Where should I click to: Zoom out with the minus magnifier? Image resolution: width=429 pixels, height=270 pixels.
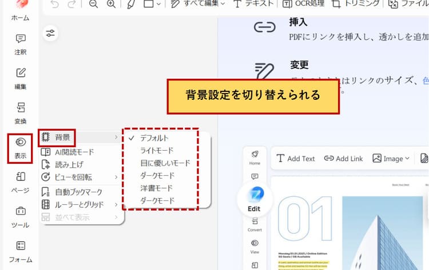(x=93, y=4)
